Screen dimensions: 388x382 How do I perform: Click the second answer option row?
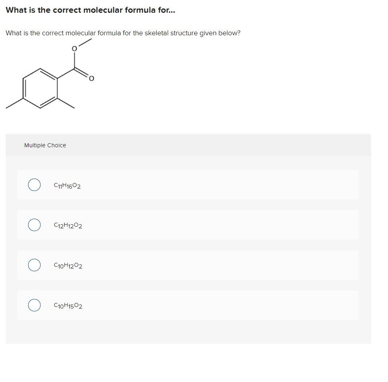click(188, 225)
